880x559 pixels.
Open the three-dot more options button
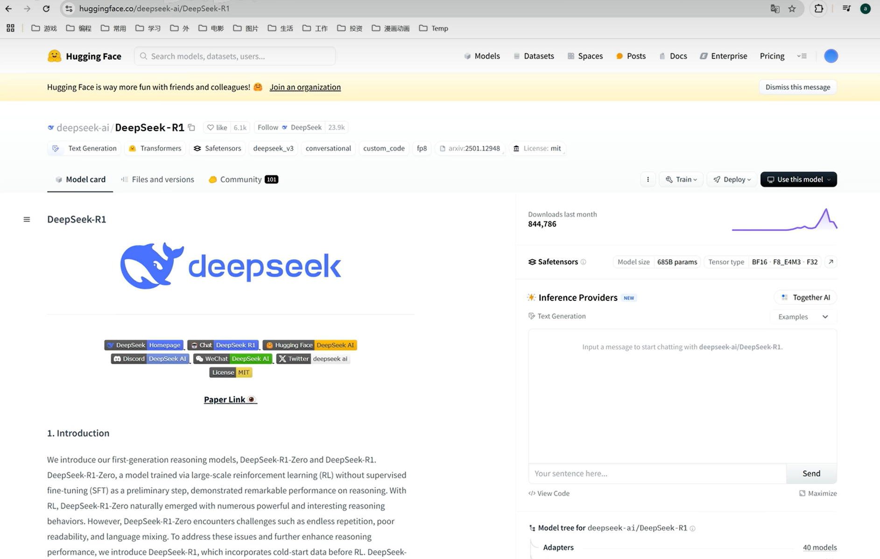click(x=648, y=179)
